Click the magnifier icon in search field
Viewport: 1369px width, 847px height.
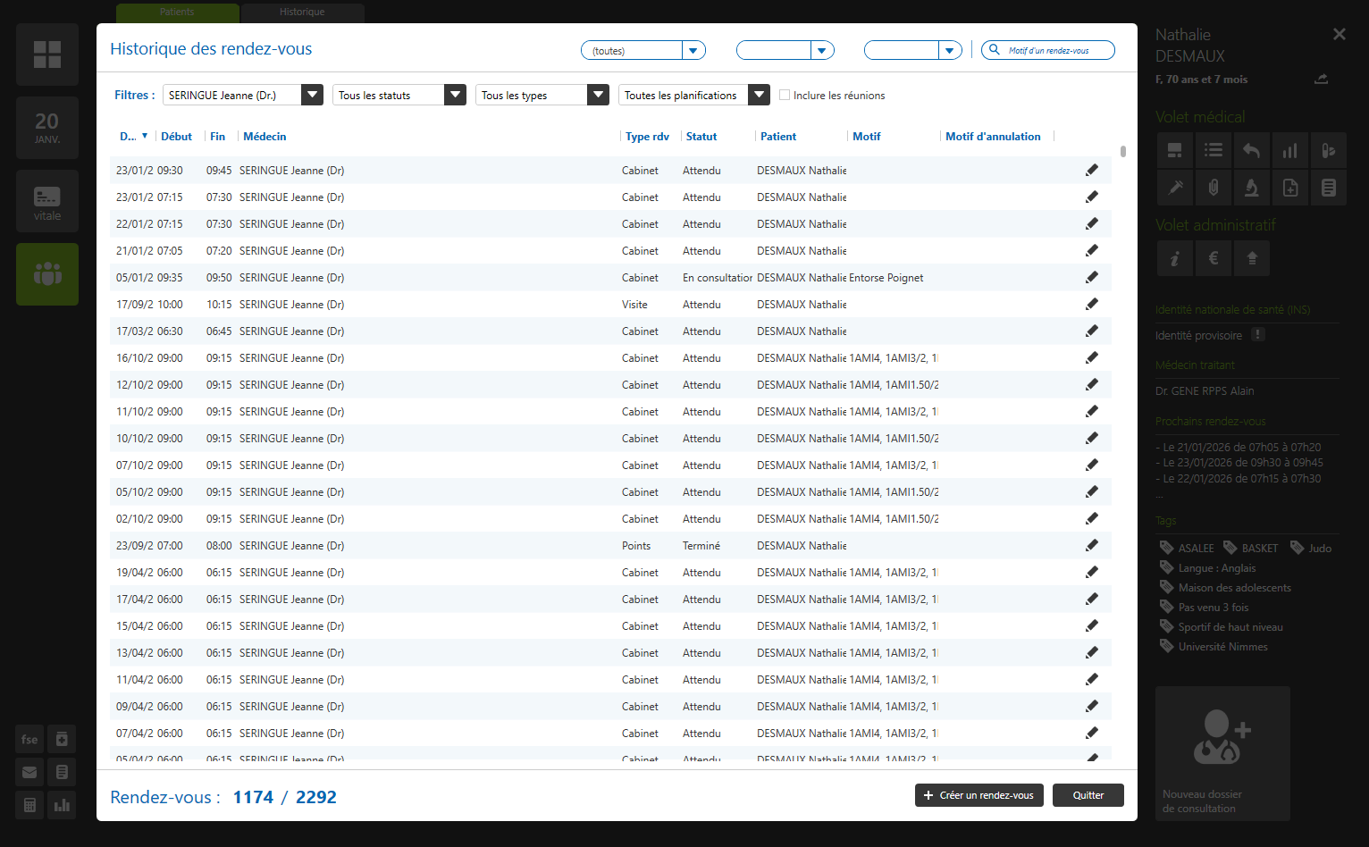point(994,50)
